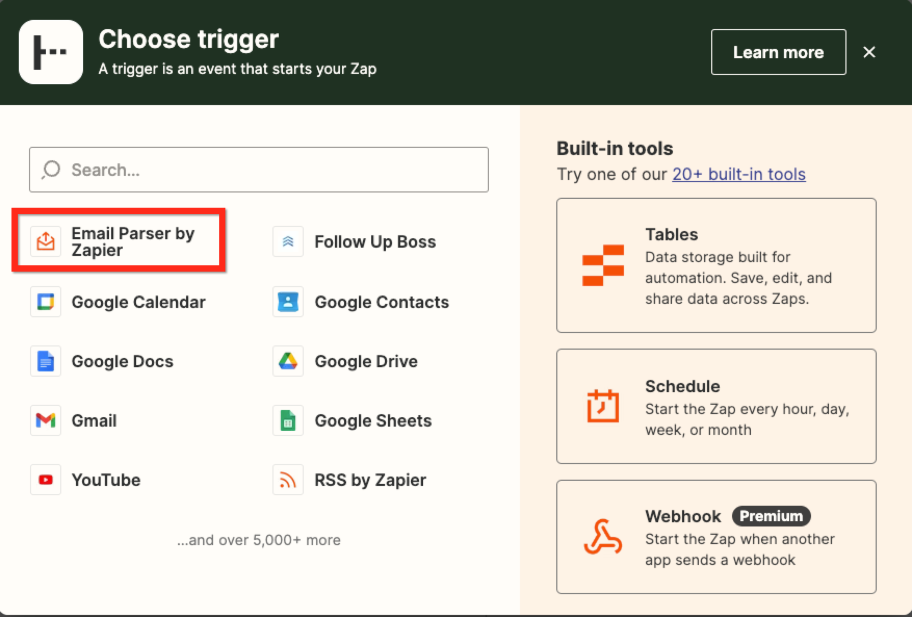Click the Built-in tools heading
This screenshot has height=617, width=912.
point(615,149)
